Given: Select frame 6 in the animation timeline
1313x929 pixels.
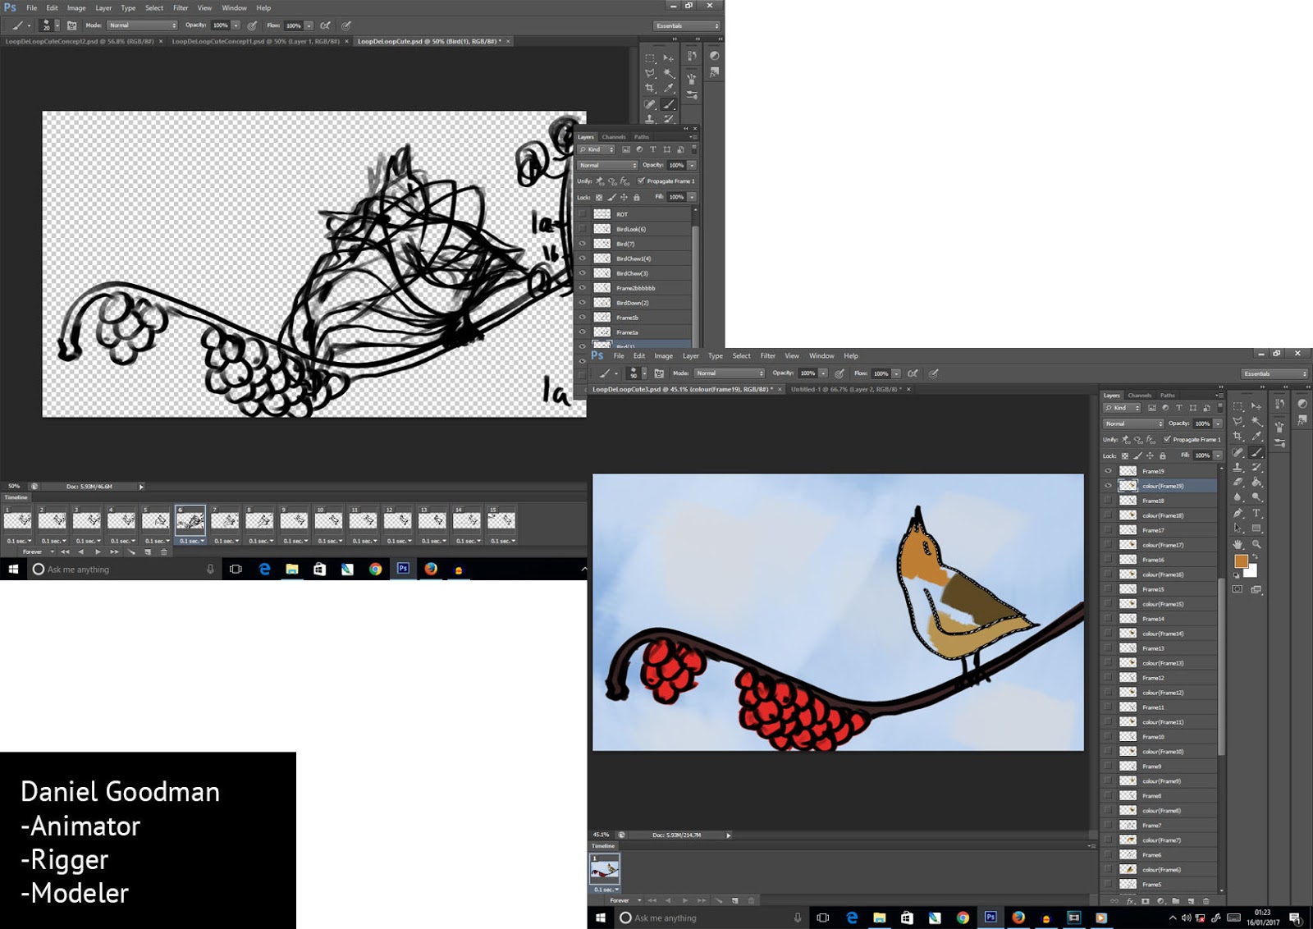Looking at the screenshot, I should coord(190,519).
